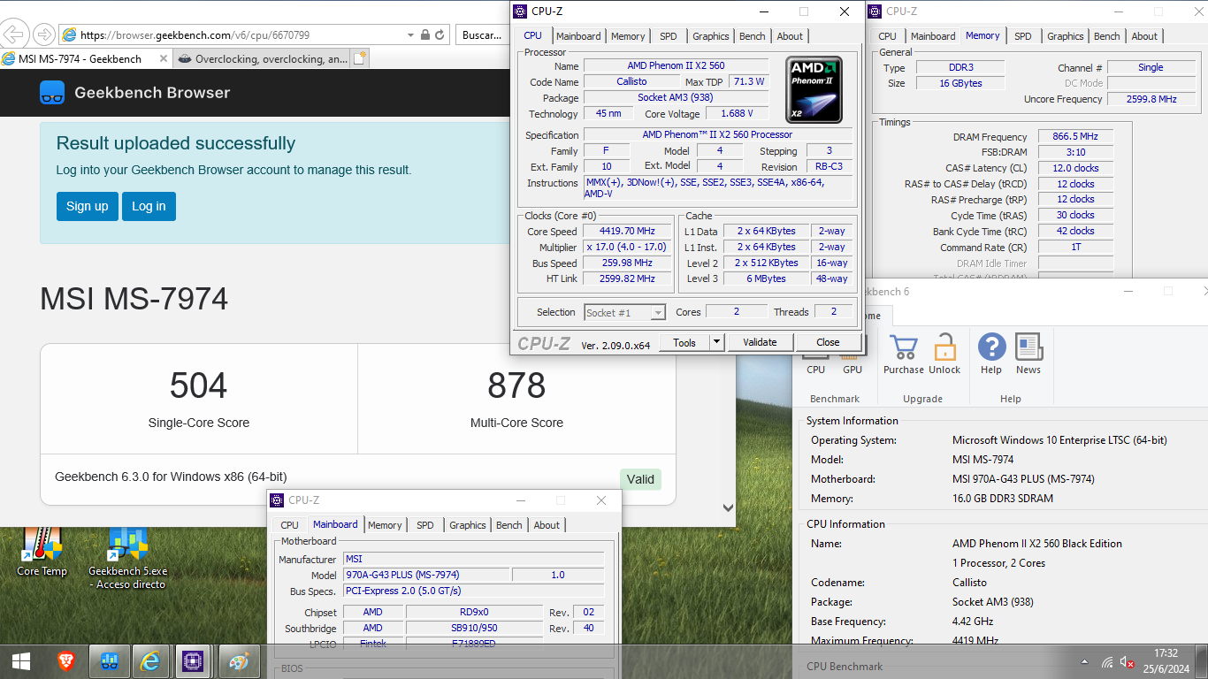Click the 878 Multi-Core Score value
The image size is (1208, 679).
(x=516, y=385)
